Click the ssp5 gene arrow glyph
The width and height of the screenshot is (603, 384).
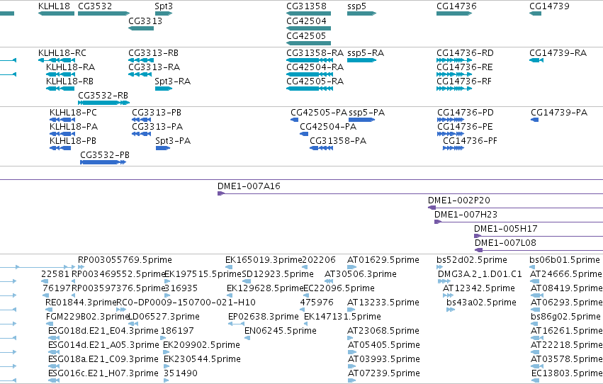click(x=361, y=13)
